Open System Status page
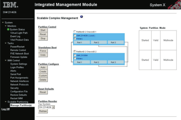This screenshot has height=120, width=181. (x=17, y=30)
